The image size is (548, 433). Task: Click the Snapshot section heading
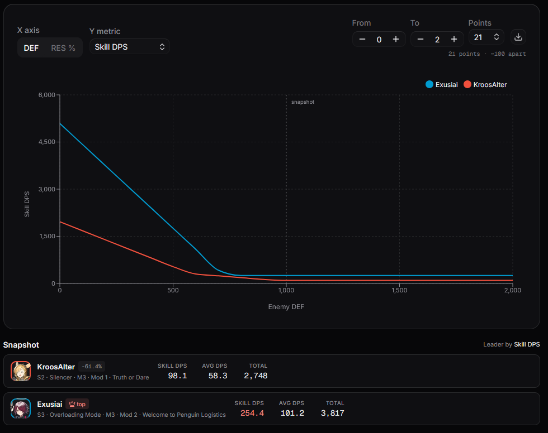coord(21,345)
